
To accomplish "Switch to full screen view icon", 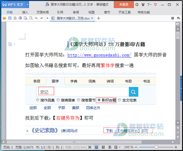I will pyautogui.click(x=90, y=147).
